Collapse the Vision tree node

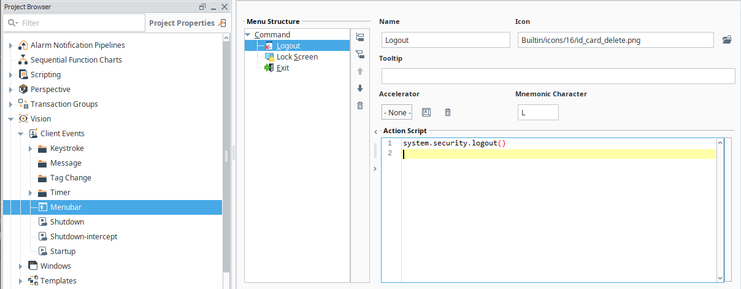pyautogui.click(x=10, y=119)
